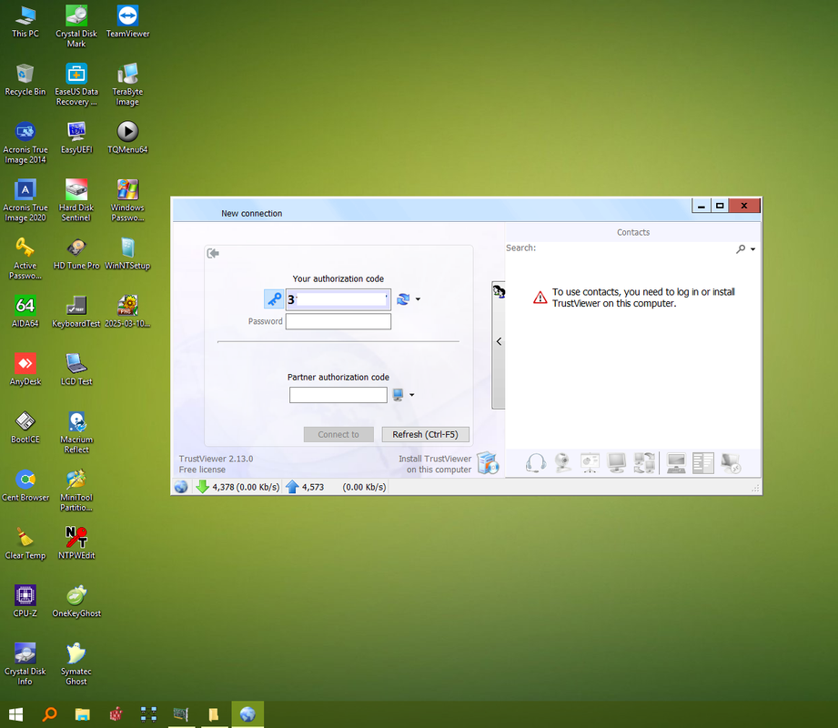838x728 pixels.
Task: Click the headset voice chat icon
Action: click(x=536, y=463)
